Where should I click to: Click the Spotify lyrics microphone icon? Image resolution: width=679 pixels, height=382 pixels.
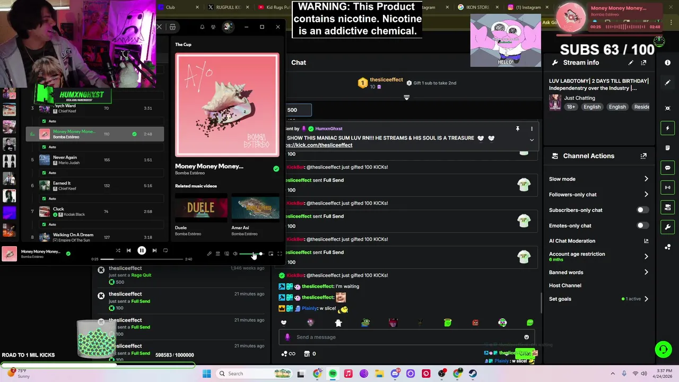coord(209,254)
